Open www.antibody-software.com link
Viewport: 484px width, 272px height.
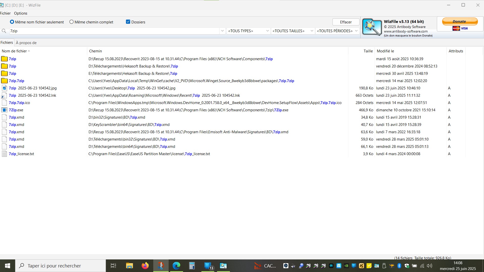(x=406, y=31)
